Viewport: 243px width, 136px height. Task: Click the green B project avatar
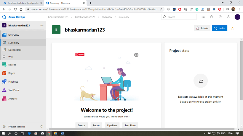coord(56,30)
